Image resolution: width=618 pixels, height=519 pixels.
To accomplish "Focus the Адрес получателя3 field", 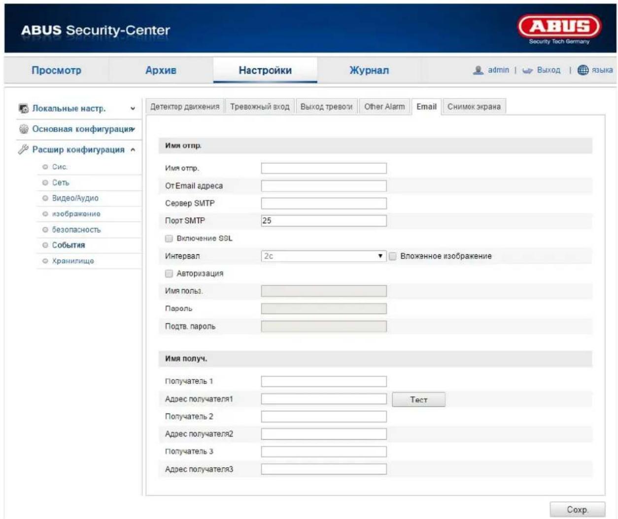I will tap(324, 469).
